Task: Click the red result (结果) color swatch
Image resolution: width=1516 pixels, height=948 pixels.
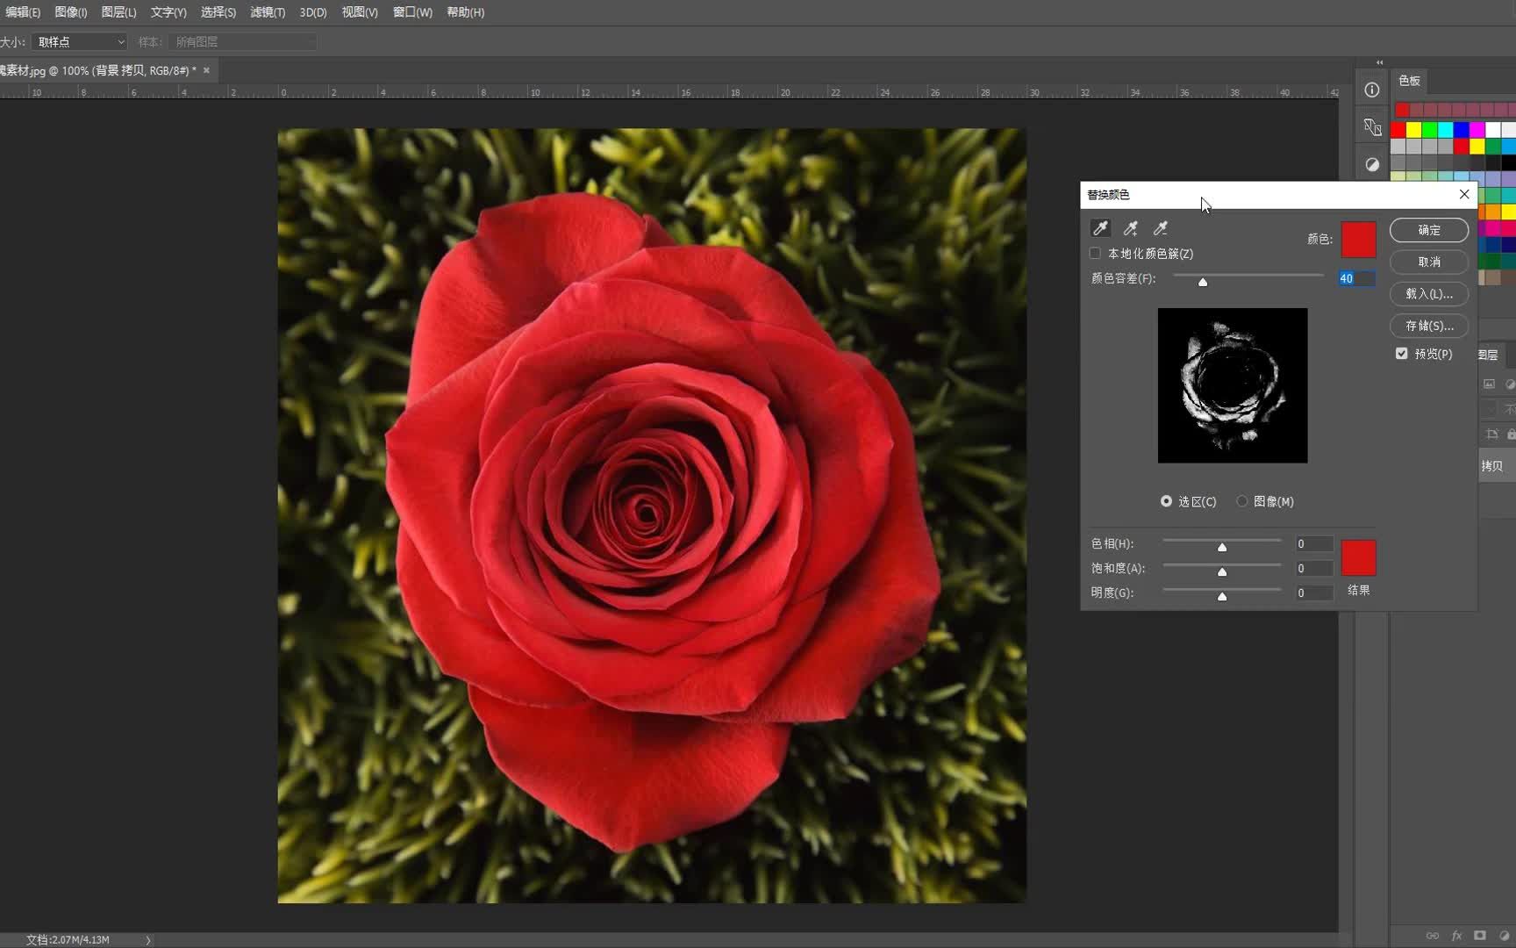Action: 1358,558
